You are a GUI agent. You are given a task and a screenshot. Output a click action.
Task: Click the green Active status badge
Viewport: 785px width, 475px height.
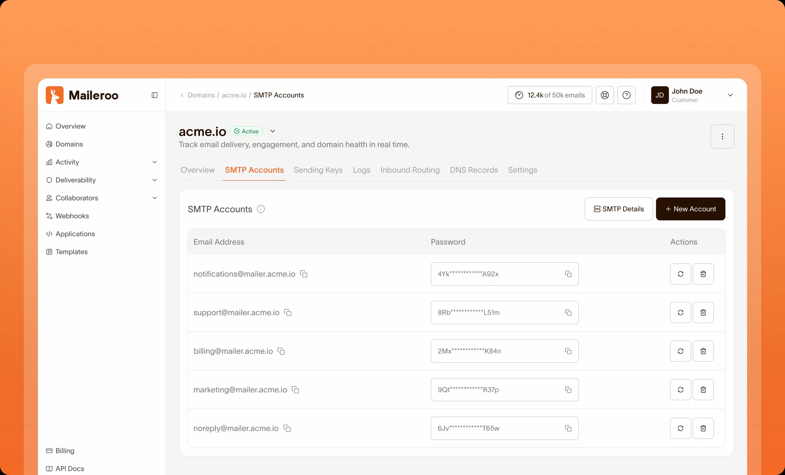pos(246,131)
